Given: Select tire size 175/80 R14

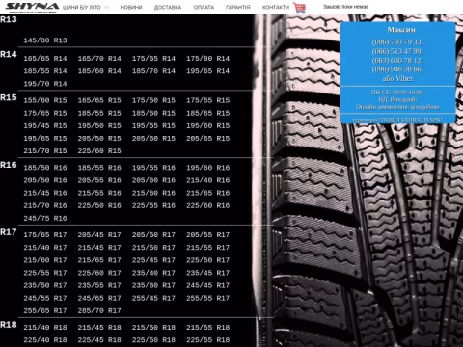Looking at the screenshot, I should point(208,59).
